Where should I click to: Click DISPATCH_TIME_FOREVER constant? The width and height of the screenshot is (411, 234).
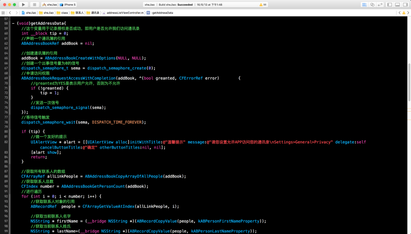point(117,122)
